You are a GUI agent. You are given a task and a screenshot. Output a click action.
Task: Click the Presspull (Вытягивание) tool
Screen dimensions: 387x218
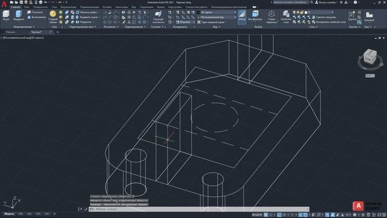(36, 17)
